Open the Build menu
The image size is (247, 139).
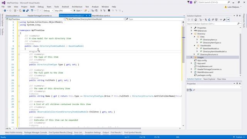point(32,7)
